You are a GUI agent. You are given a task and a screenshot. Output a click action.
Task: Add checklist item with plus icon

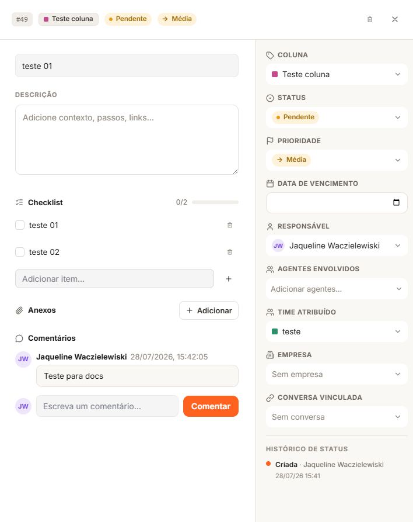229,279
